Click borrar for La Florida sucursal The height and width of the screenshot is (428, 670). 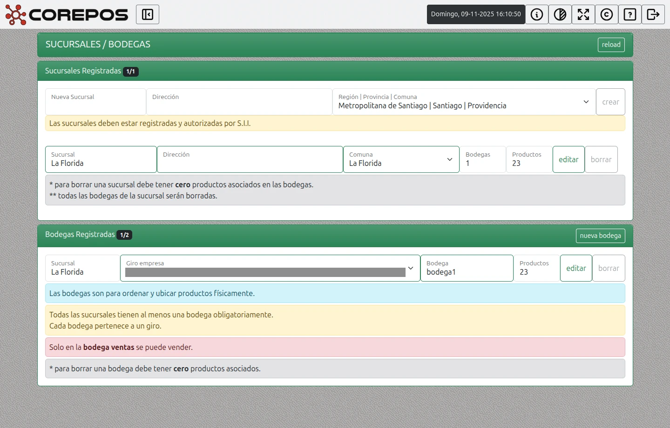point(601,159)
